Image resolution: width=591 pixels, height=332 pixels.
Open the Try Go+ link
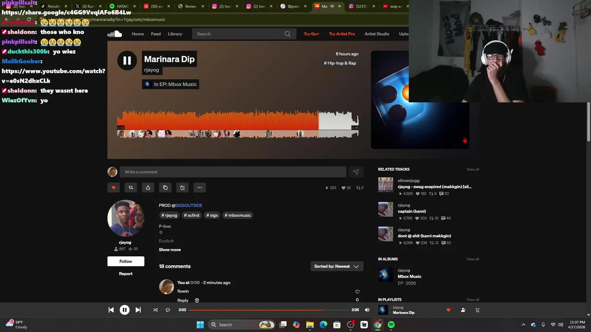click(x=311, y=34)
